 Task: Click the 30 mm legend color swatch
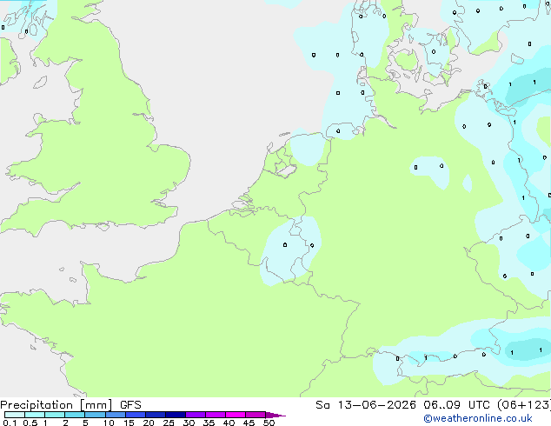(196, 415)
